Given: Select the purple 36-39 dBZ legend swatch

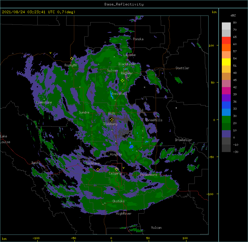Looking at the screenshot, I should [x=226, y=98].
